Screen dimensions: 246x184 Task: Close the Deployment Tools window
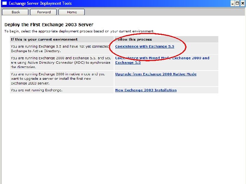pyautogui.click(x=243, y=3)
